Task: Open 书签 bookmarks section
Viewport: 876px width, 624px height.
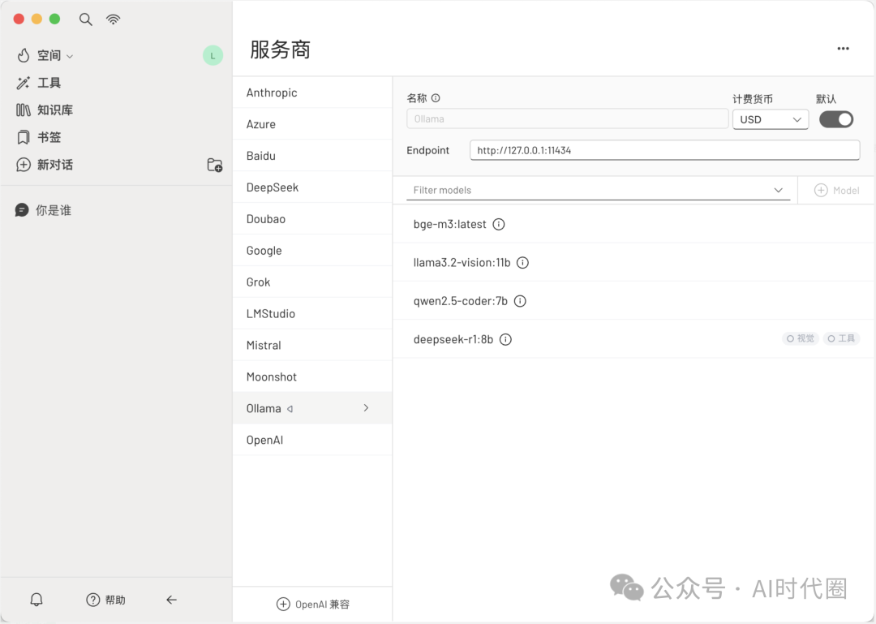Action: (49, 138)
